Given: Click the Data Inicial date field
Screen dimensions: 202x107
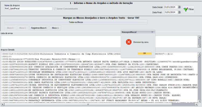Looking at the screenshot, I should tap(171, 7).
